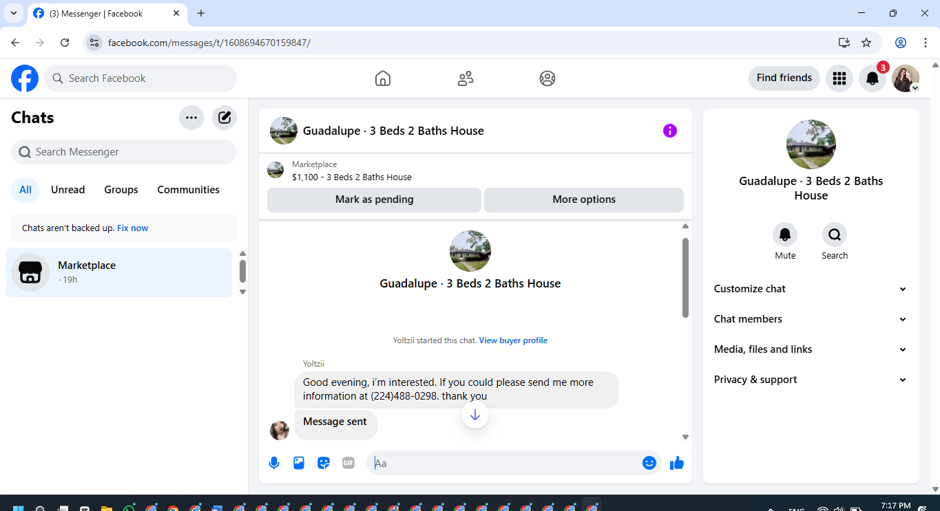Open Facebook Home feed icon
This screenshot has width=940, height=511.
click(x=383, y=78)
